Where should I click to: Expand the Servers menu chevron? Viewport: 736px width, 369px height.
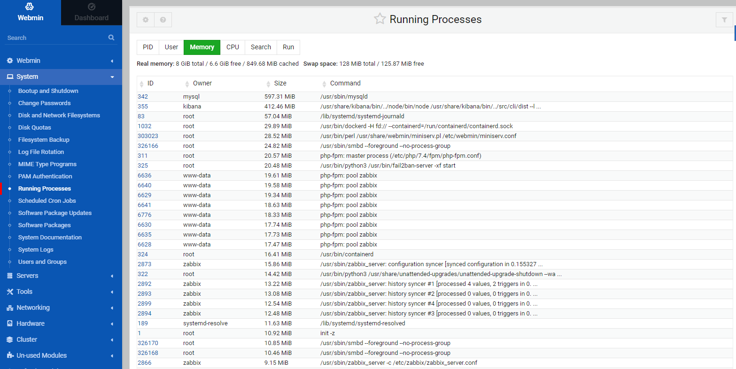112,276
